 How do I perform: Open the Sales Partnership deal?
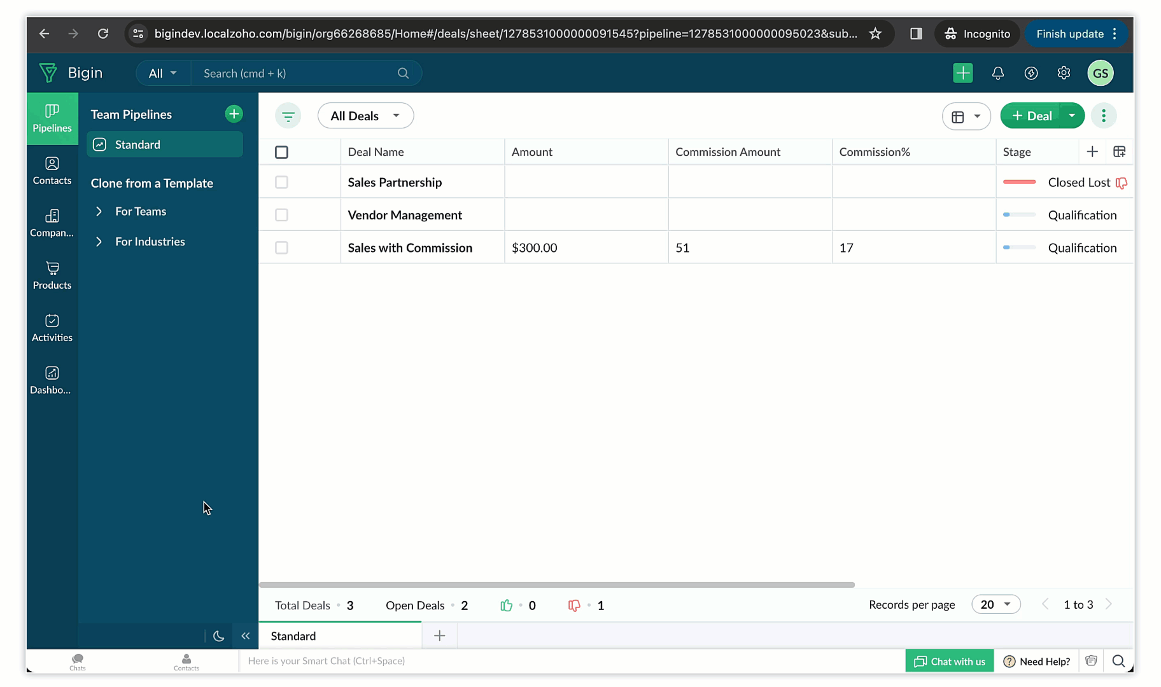(x=395, y=183)
